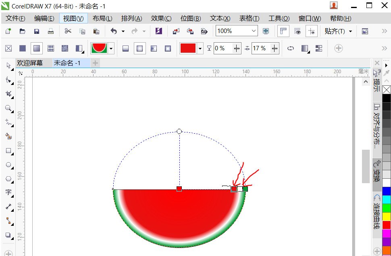Select the Shape tool

[8, 80]
